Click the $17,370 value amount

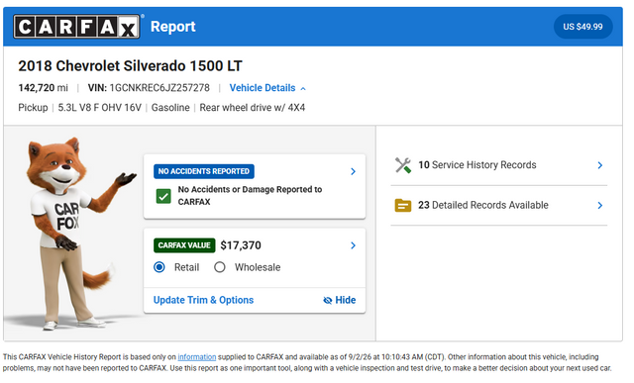coord(241,245)
